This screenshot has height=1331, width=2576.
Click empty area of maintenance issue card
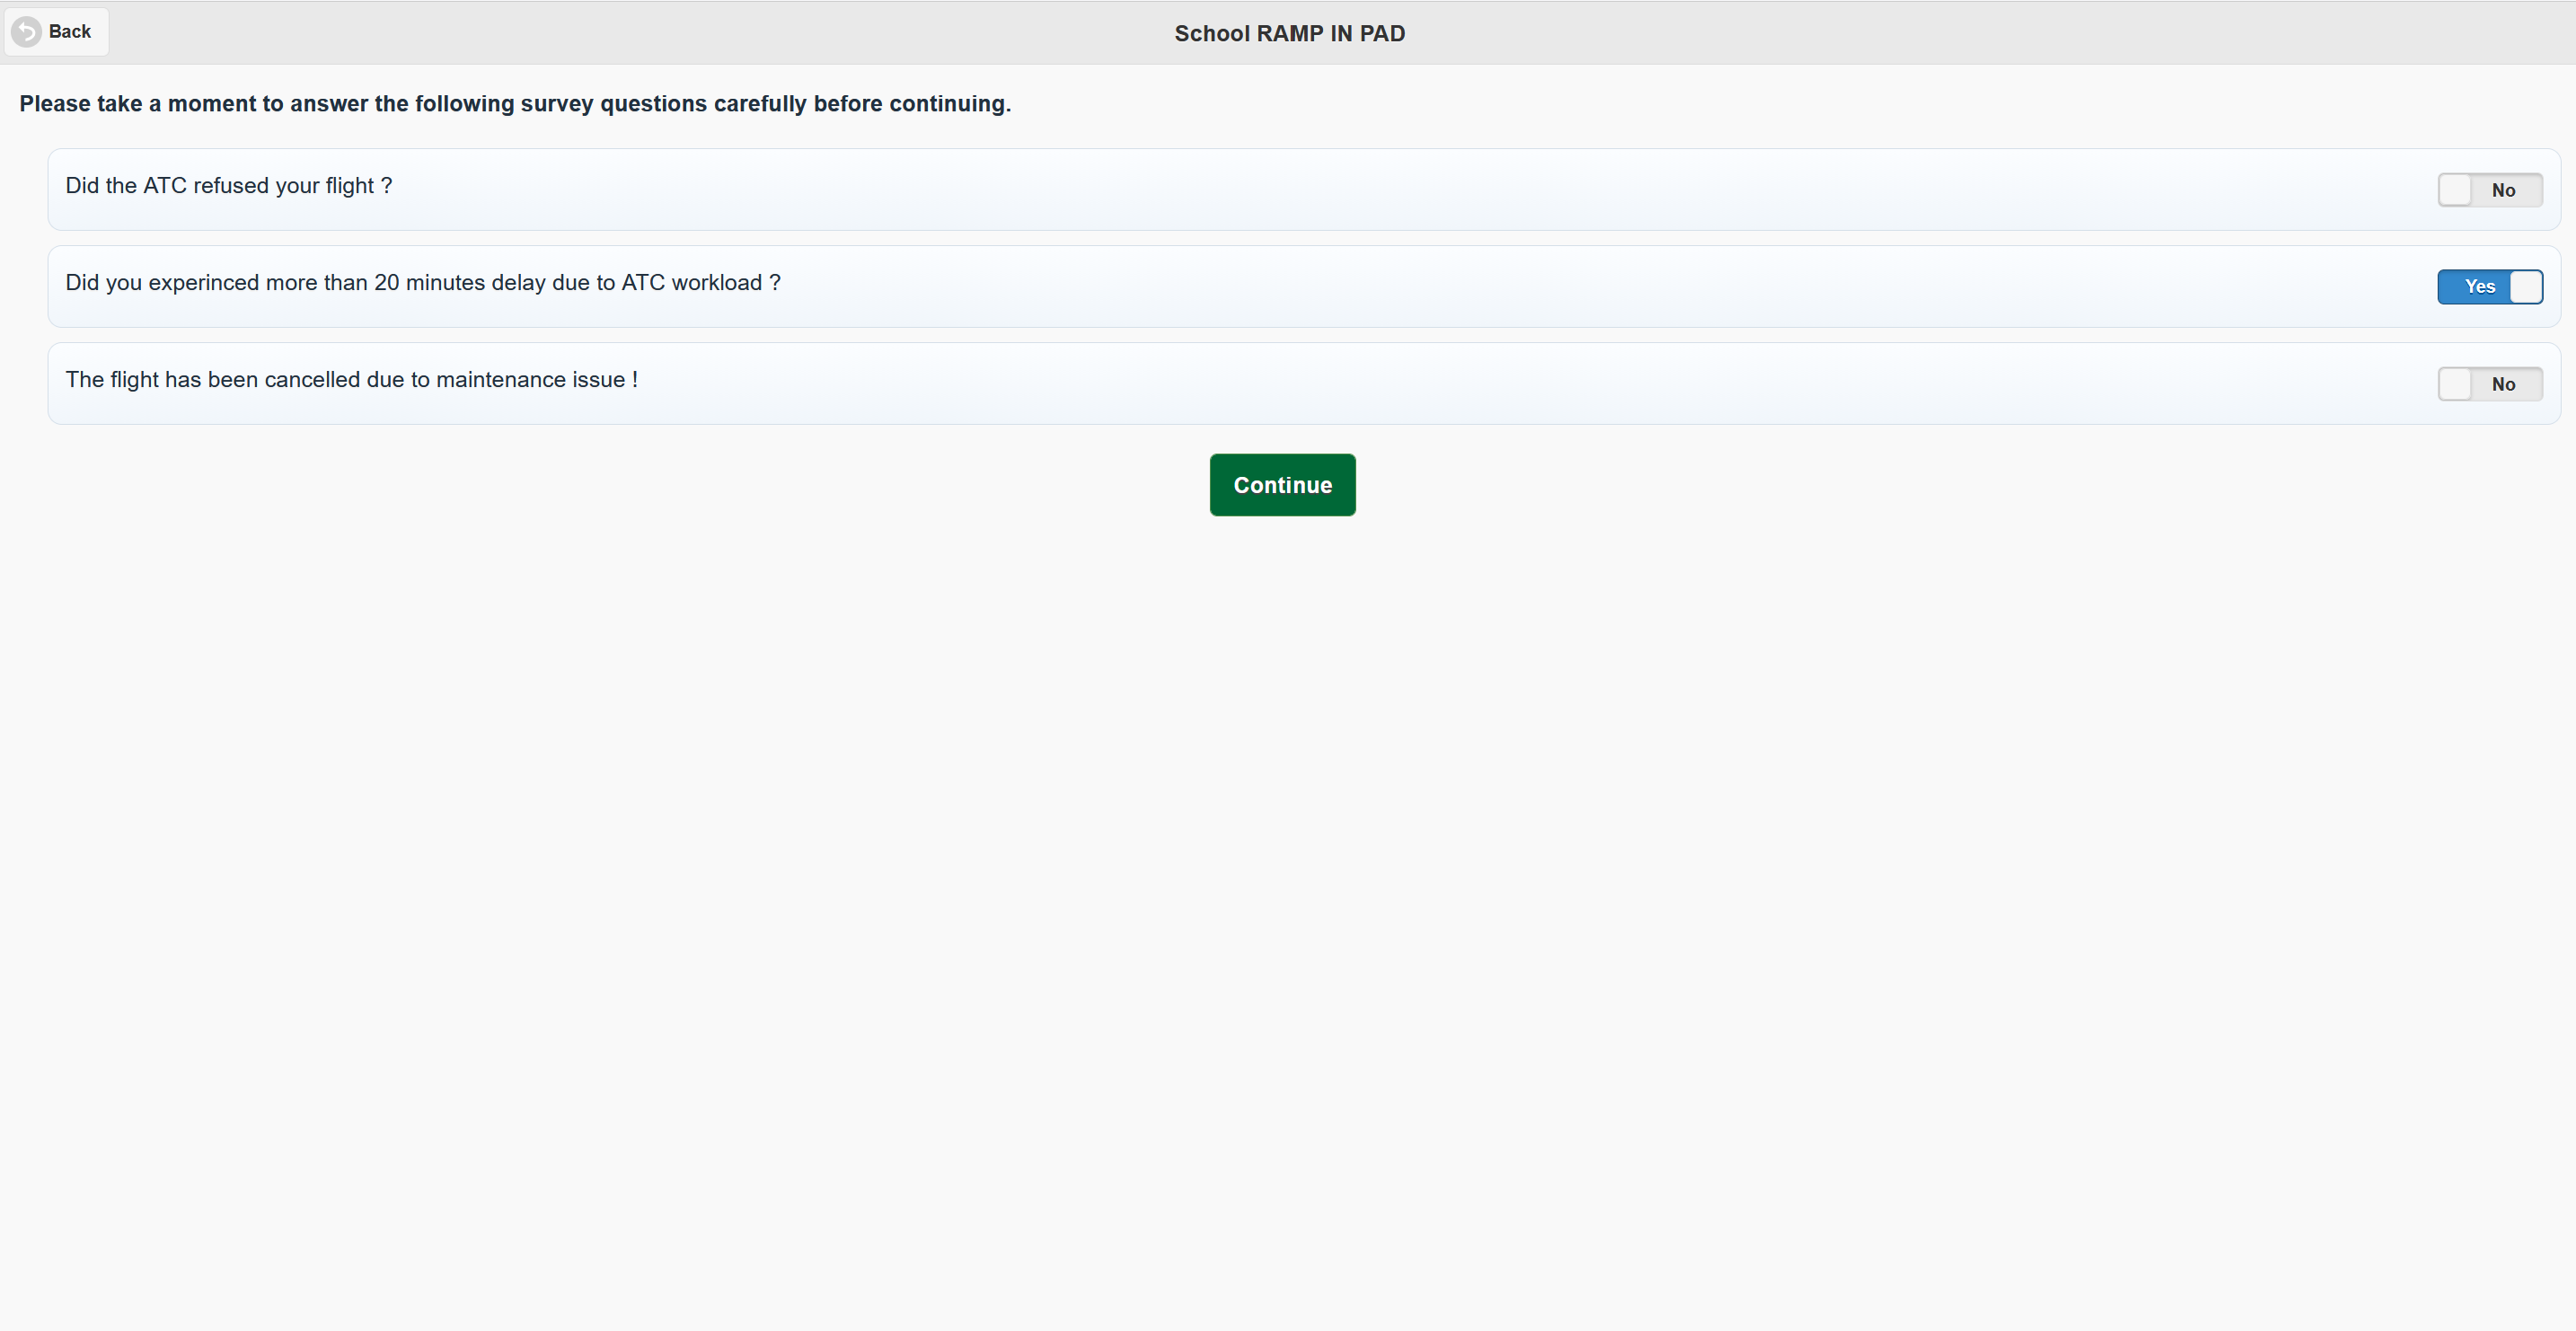(1400, 384)
